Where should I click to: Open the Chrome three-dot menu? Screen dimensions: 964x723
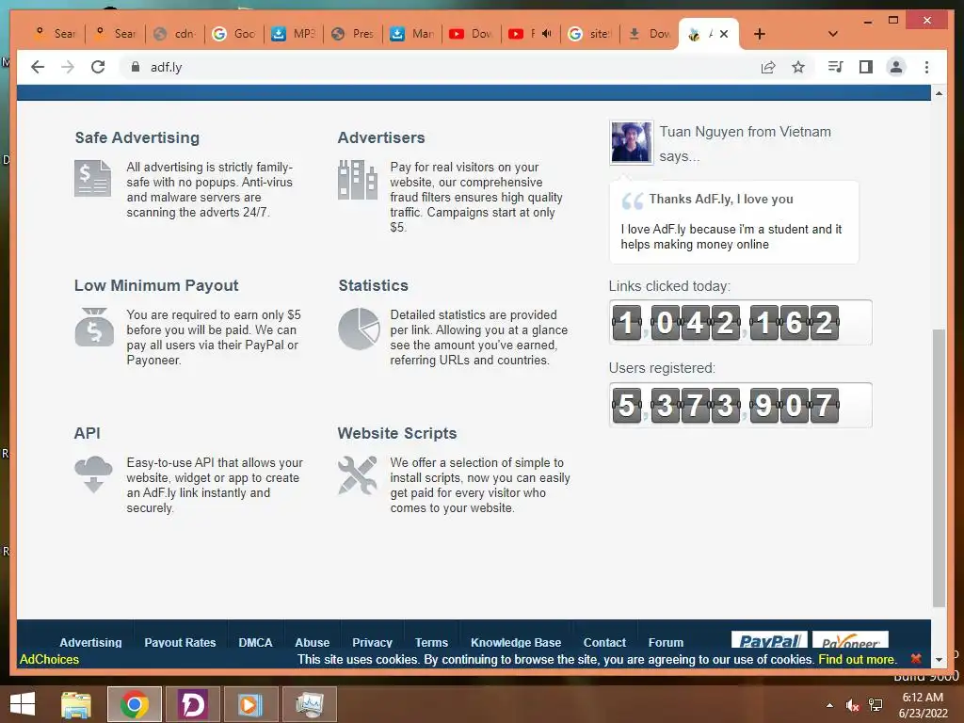point(926,67)
